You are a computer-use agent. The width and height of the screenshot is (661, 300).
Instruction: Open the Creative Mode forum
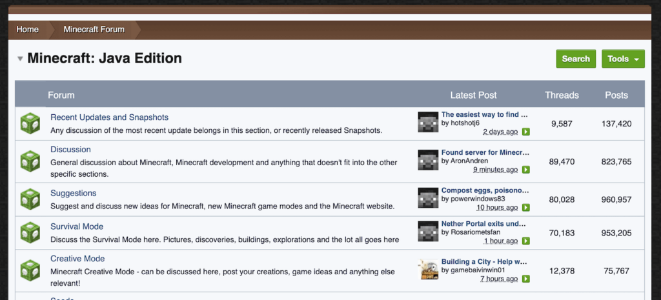(77, 259)
